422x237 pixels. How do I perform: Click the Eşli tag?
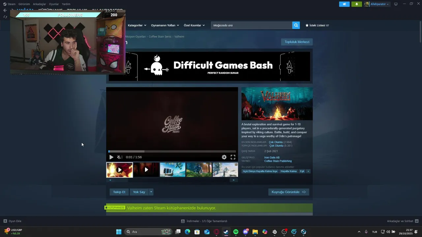pyautogui.click(x=302, y=171)
